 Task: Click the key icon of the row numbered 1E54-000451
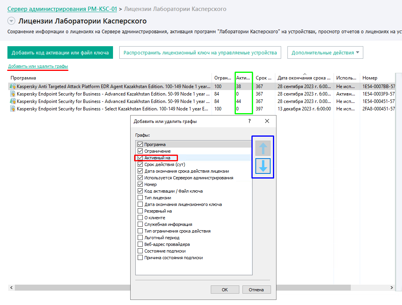(x=13, y=101)
